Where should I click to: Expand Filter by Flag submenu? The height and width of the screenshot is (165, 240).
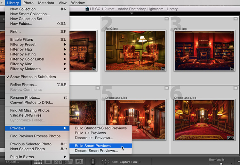37,49
